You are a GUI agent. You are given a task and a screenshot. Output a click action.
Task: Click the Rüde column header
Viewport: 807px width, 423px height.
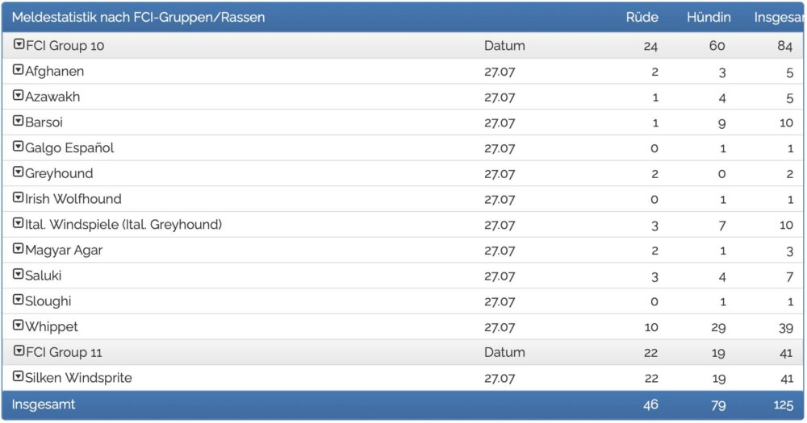click(642, 18)
